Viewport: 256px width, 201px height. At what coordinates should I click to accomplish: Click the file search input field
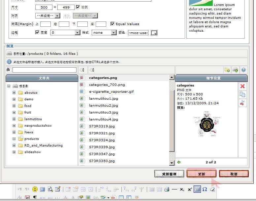(x=44, y=70)
